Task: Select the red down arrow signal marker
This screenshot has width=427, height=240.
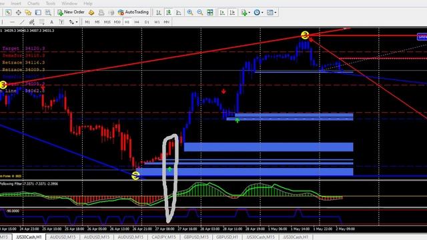Action: coord(224,91)
